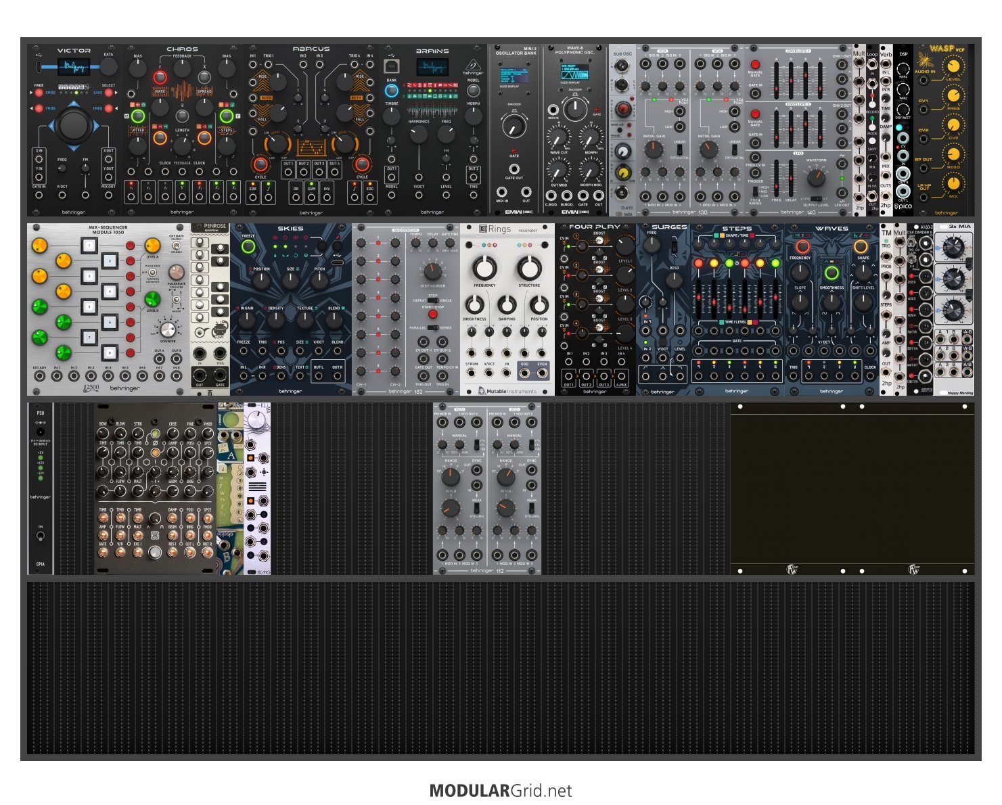This screenshot has width=1002, height=805.
Task: Click the green SMOOTHNESS ring button on Waves
Action: [832, 273]
